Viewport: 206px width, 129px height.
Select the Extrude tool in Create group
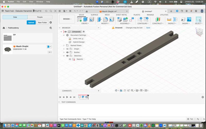(85, 19)
